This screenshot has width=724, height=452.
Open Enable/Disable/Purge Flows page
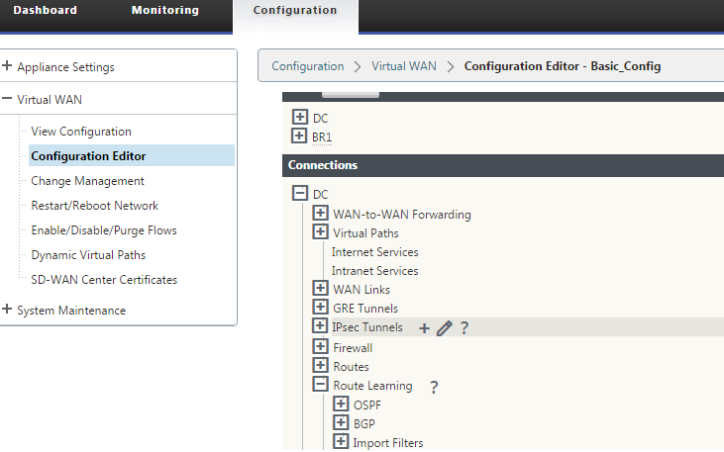[104, 230]
